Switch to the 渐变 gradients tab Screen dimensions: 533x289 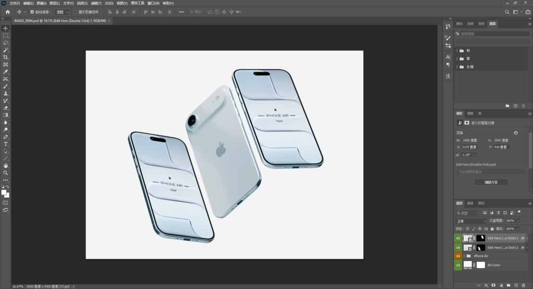pyautogui.click(x=481, y=24)
